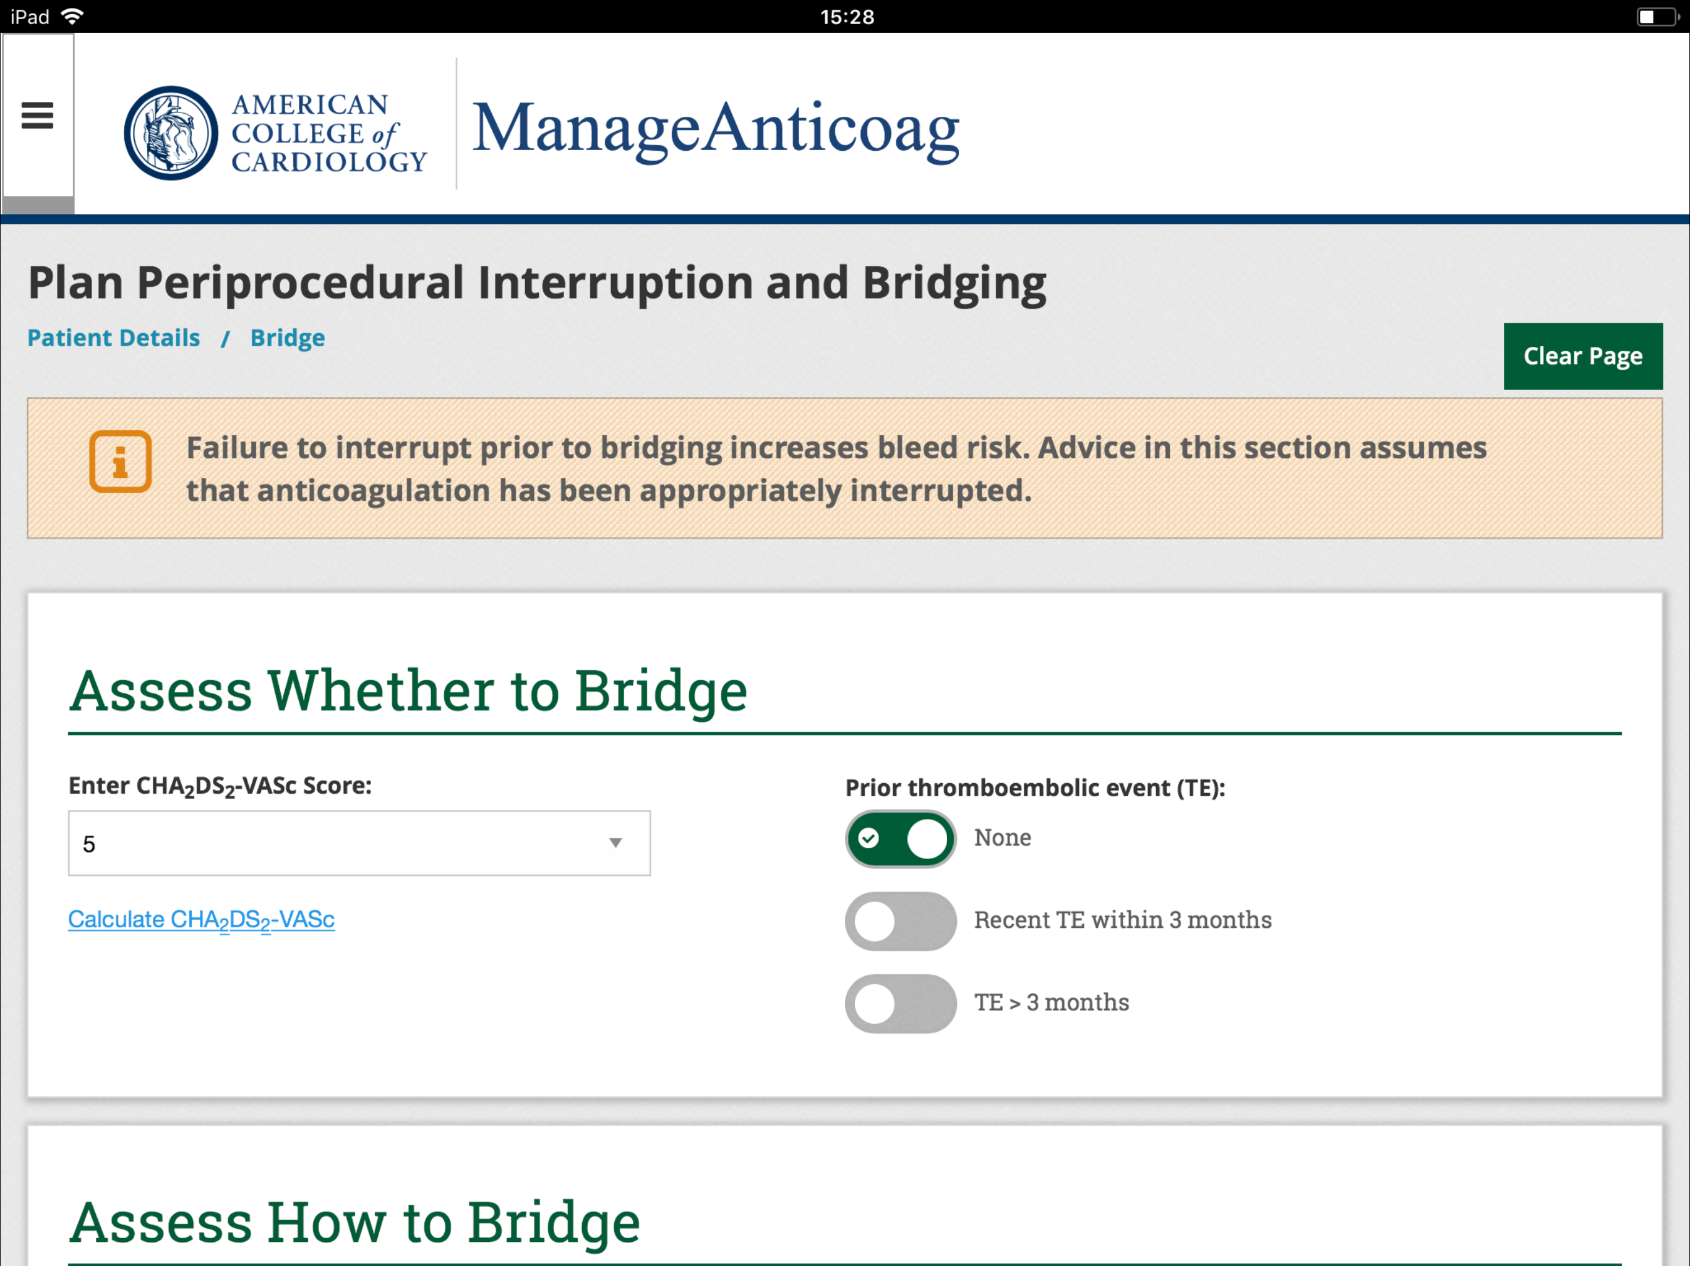This screenshot has height=1266, width=1690.
Task: Open the Calculate CHA2DS2-VASc link
Action: click(x=202, y=919)
